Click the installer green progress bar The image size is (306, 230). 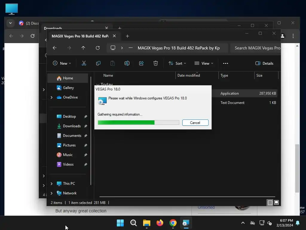pos(138,122)
